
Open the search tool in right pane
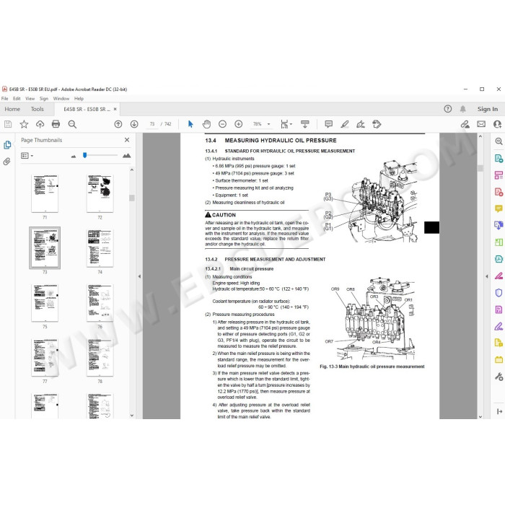pos(499,141)
